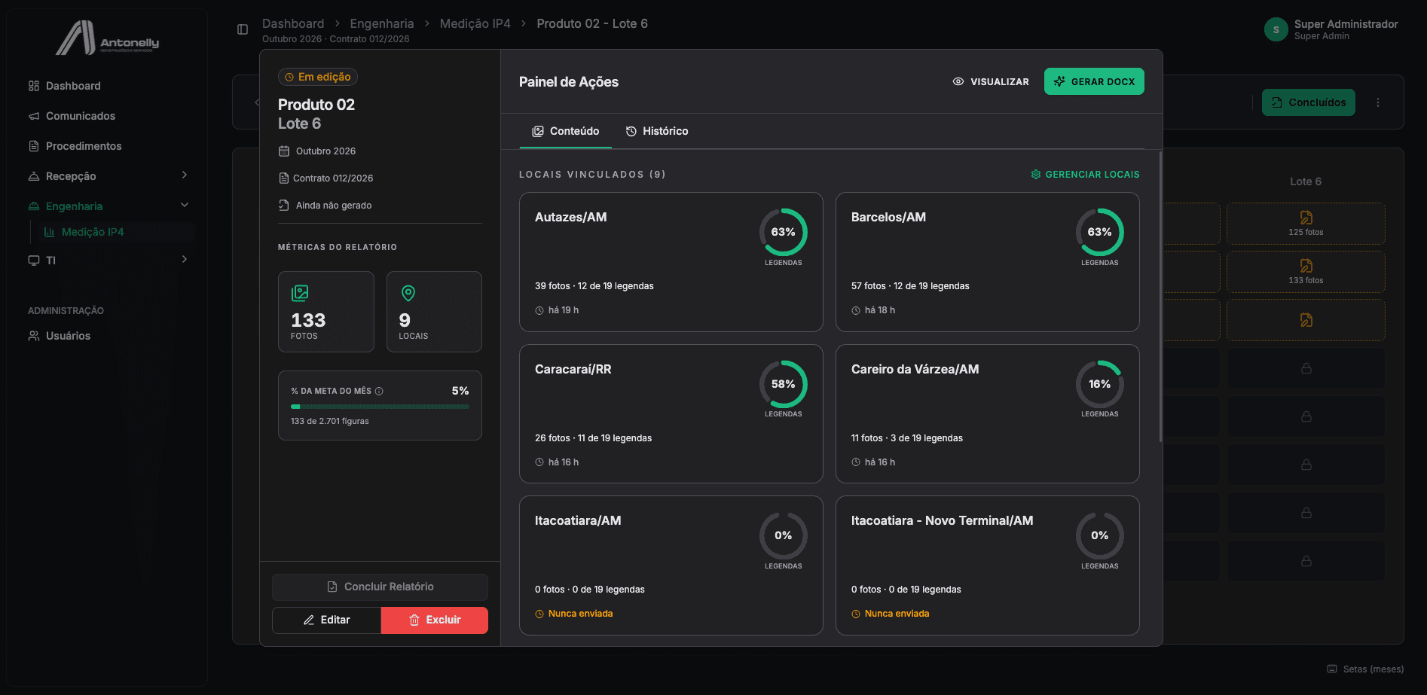Collapse the Engenharia menu chevron
The height and width of the screenshot is (695, 1427).
pyautogui.click(x=185, y=206)
